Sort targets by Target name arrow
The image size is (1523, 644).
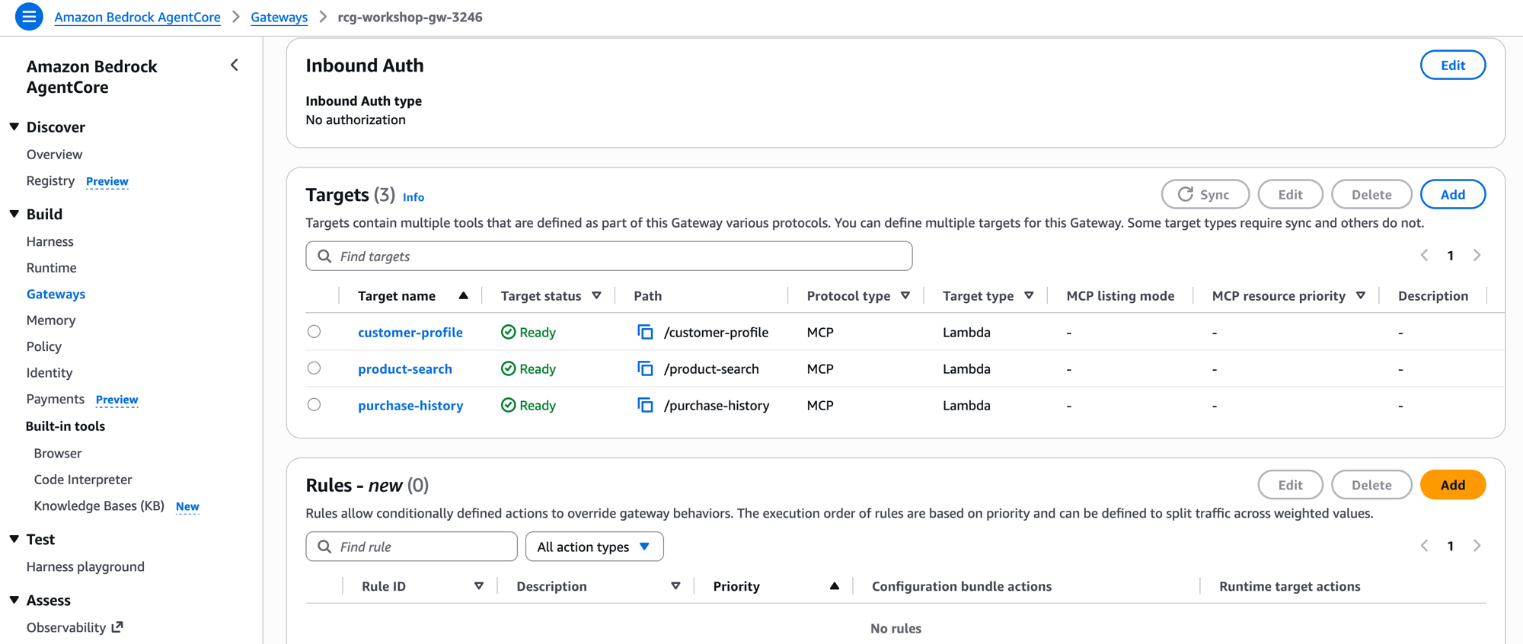click(463, 295)
